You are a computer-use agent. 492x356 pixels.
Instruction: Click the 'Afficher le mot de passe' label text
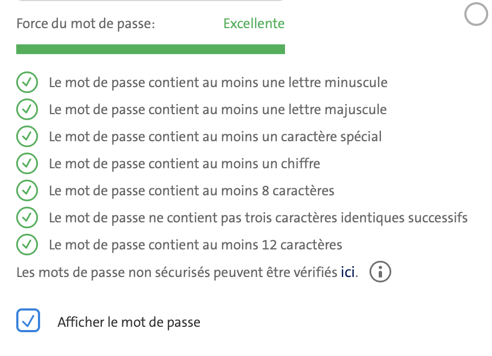129,322
